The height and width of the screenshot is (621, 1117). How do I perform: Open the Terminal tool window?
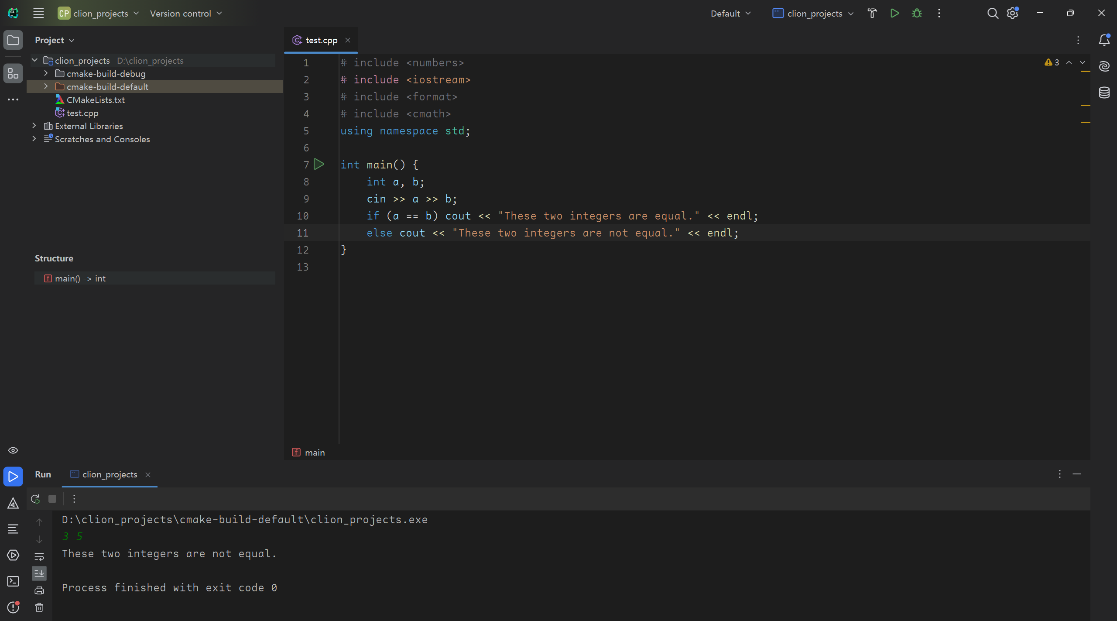pyautogui.click(x=13, y=581)
